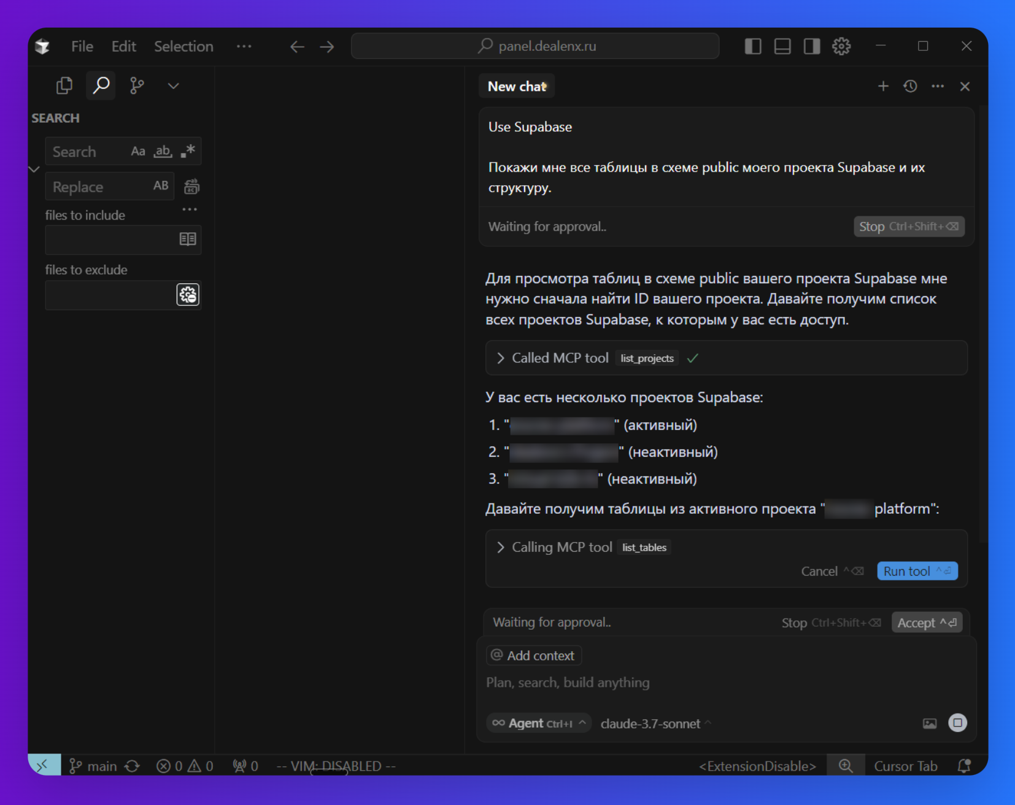Viewport: 1015px width, 805px height.
Task: Click the Run tool button
Action: [917, 571]
